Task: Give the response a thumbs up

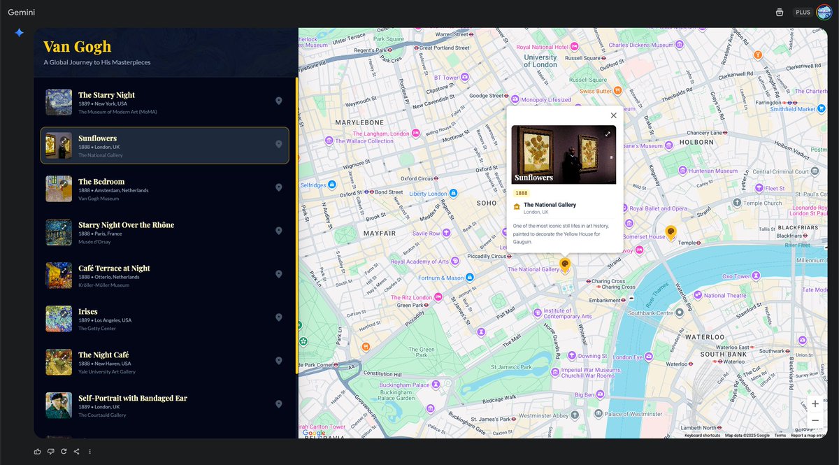Action: click(37, 451)
